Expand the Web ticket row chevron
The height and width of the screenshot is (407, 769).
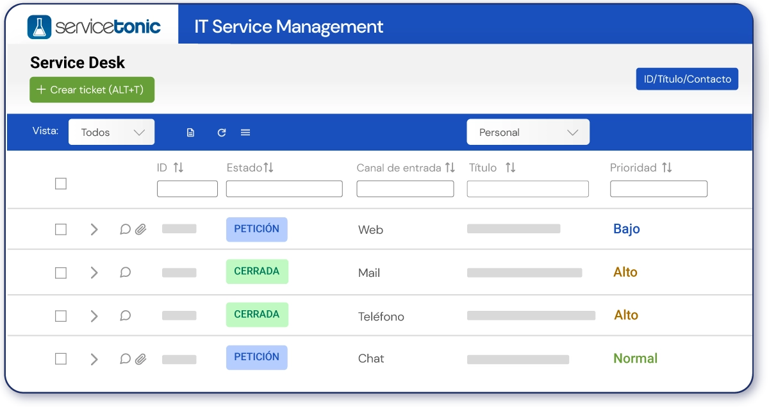tap(94, 229)
